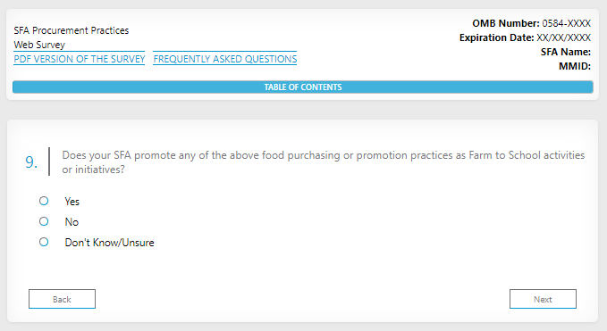Click the Yes answer label text
Screen dimensions: 607x331
[72, 202]
